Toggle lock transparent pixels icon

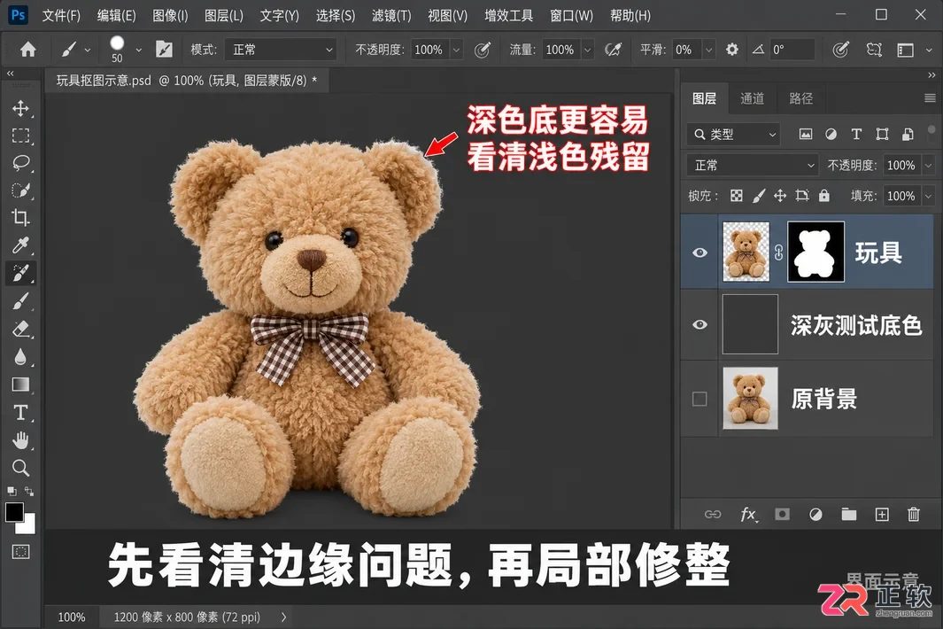tap(736, 196)
